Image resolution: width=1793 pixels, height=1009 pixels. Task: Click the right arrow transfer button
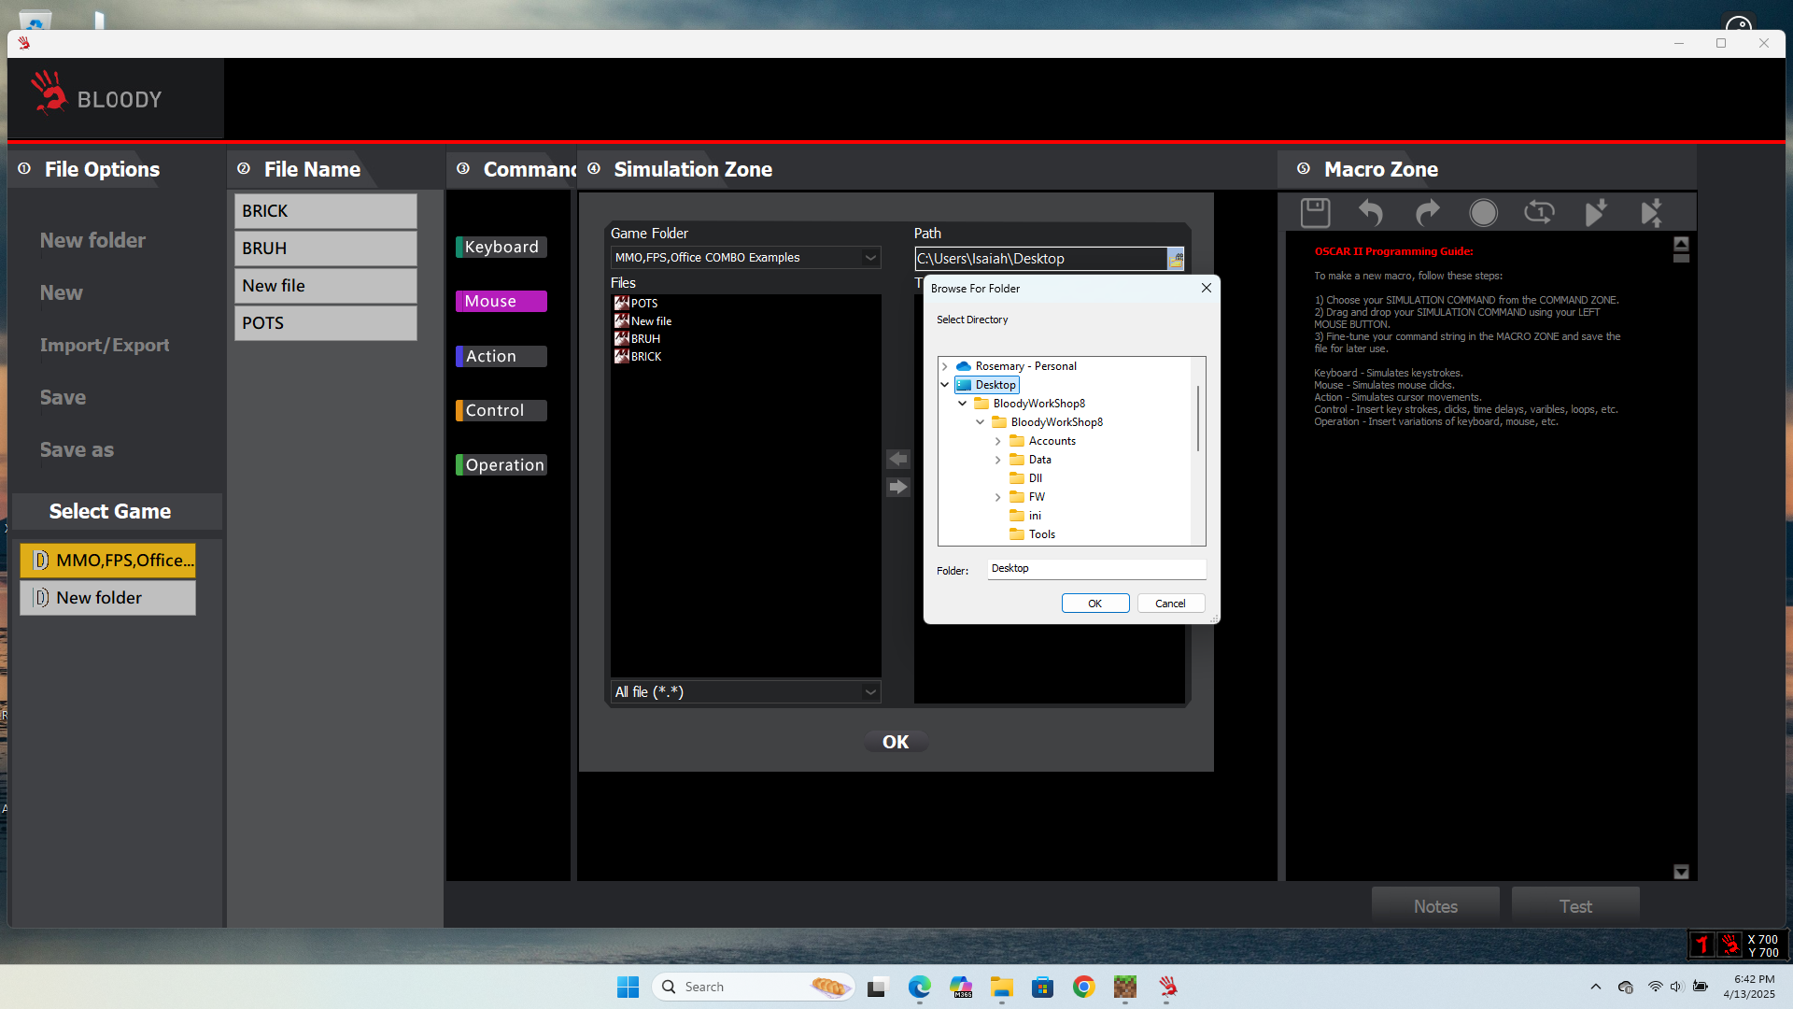[897, 487]
